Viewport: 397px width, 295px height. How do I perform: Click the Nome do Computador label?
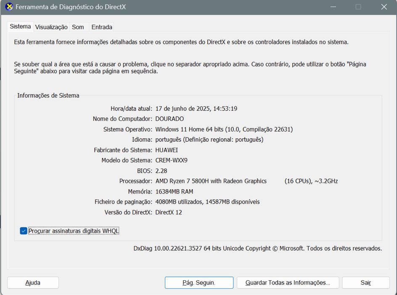(122, 119)
